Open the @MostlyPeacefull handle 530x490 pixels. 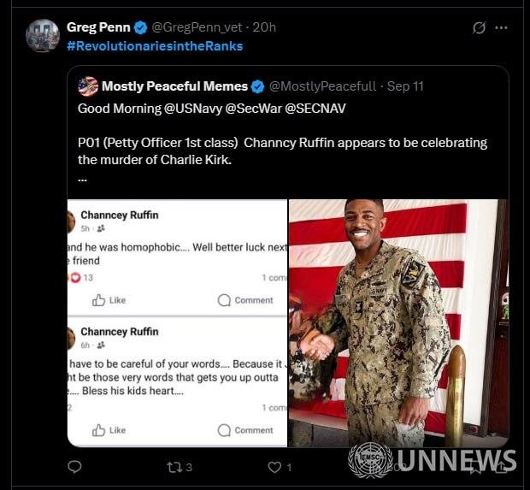click(x=322, y=86)
